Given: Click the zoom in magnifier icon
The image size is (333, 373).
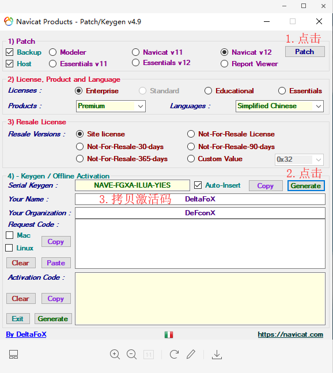Looking at the screenshot, I should 115,355.
